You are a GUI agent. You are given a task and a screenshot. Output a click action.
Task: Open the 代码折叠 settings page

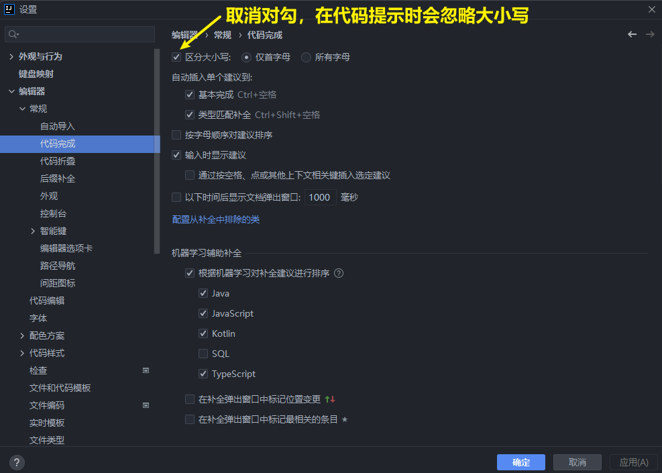(x=58, y=161)
